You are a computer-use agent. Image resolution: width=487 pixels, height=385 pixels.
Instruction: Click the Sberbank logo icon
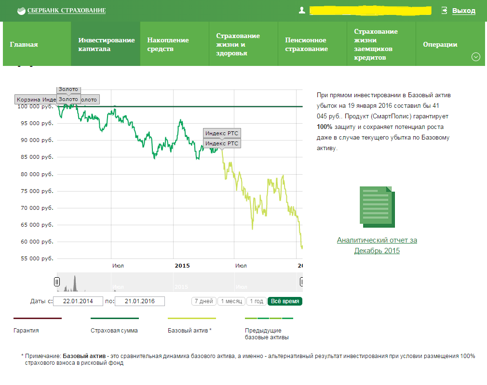coord(21,11)
